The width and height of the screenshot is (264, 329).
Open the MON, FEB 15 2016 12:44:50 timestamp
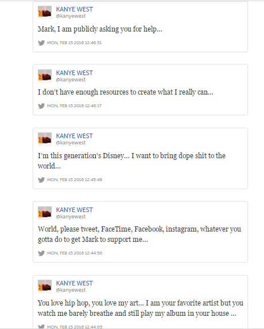[75, 253]
